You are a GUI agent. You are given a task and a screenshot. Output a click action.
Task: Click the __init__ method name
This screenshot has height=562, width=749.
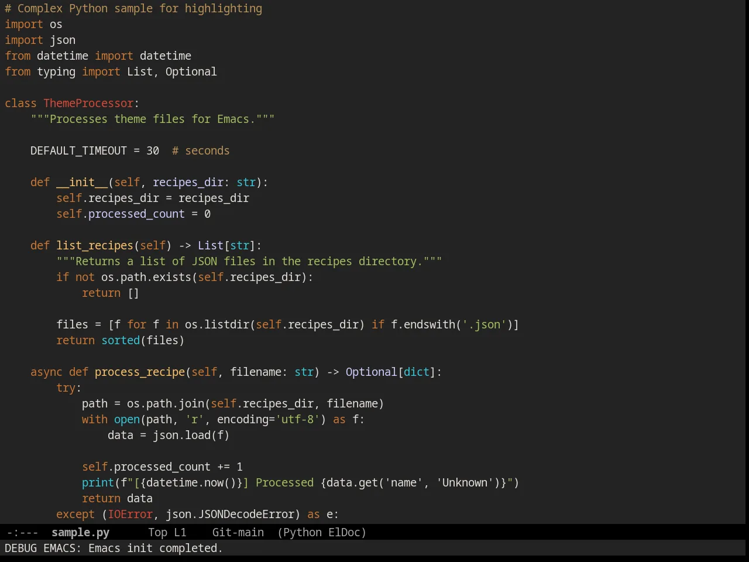tap(82, 182)
